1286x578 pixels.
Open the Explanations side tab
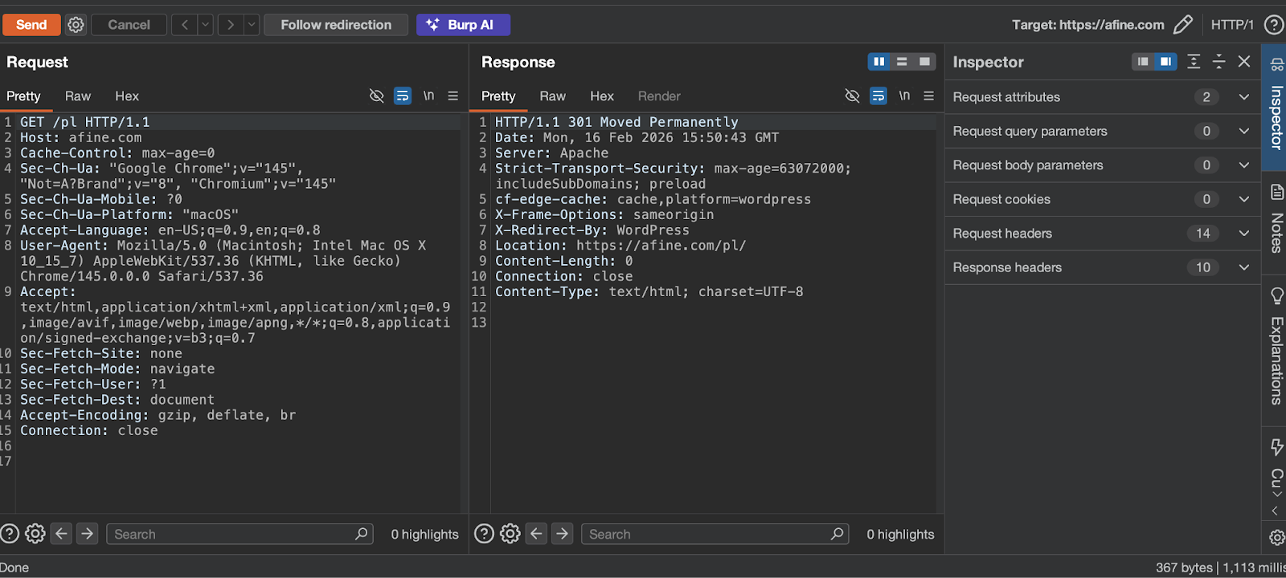pyautogui.click(x=1276, y=345)
